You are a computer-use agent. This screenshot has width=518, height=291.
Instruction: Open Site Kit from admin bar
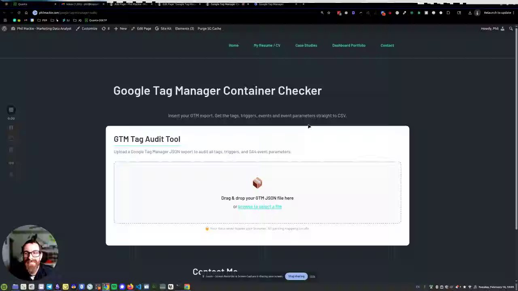point(163,28)
